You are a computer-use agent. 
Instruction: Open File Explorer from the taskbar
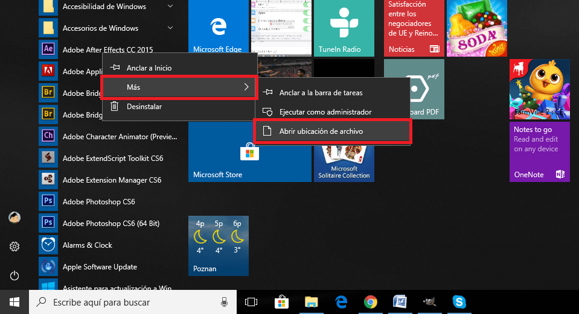[312, 302]
